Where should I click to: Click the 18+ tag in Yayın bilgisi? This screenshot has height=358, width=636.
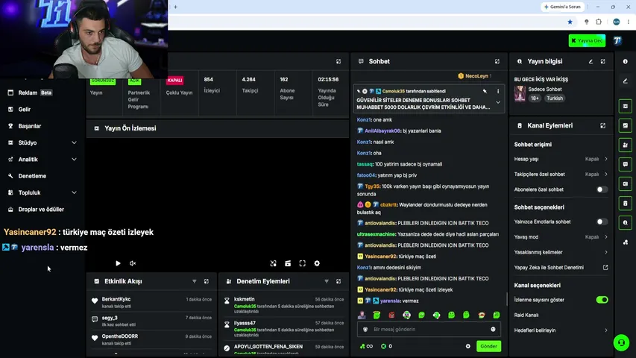tap(535, 98)
